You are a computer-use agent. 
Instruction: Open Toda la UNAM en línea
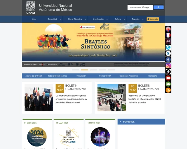click(57, 76)
